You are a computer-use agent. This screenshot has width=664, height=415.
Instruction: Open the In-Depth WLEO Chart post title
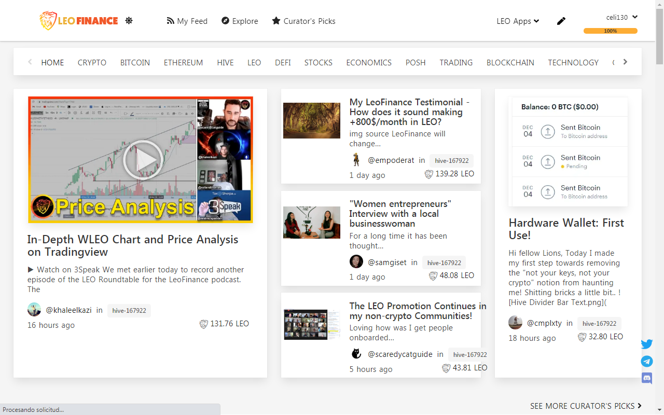click(133, 246)
